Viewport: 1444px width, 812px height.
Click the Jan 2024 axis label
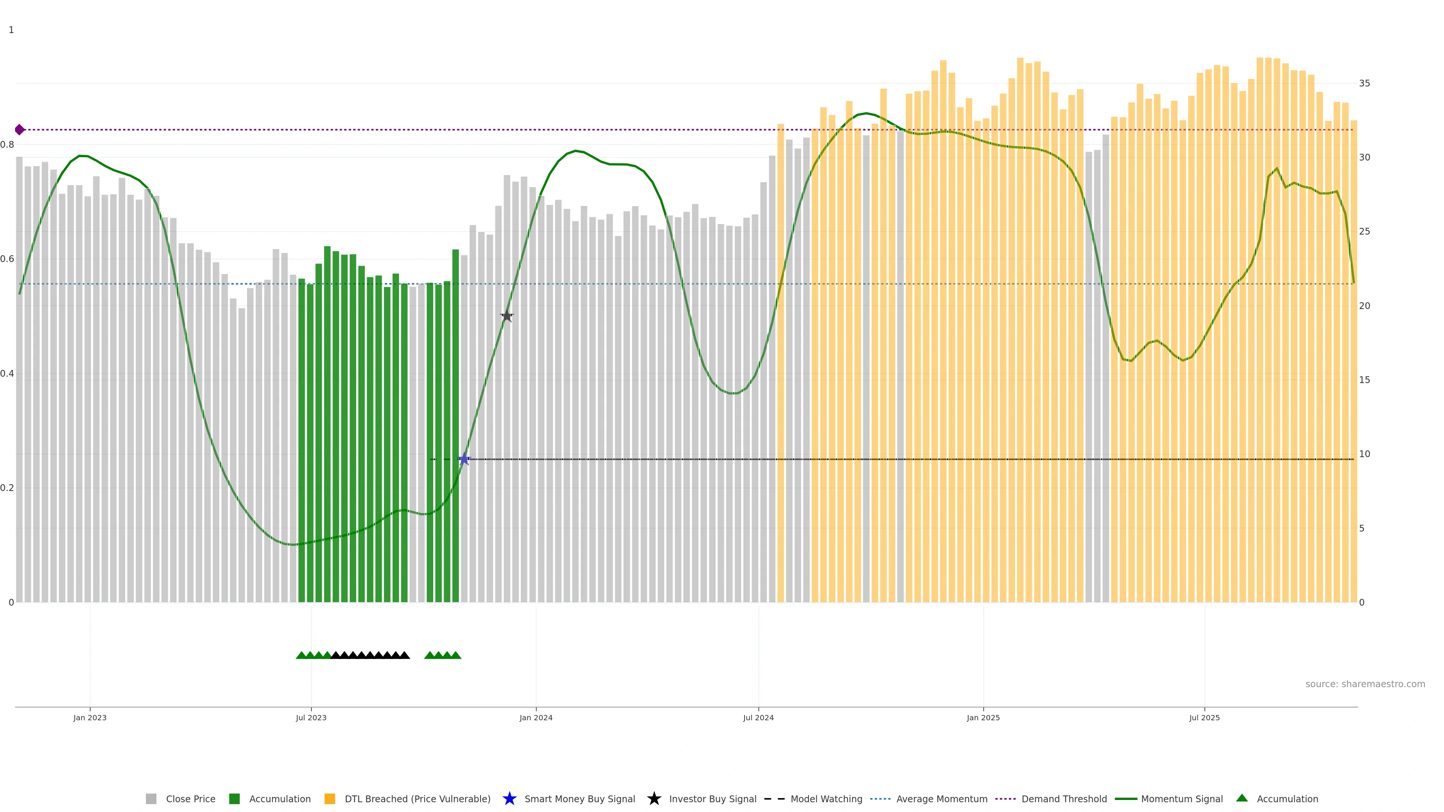[536, 717]
